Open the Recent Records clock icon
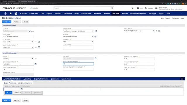The image size is (187, 105). tap(5, 13)
